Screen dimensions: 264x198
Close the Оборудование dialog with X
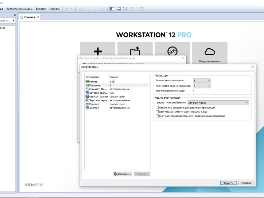click(x=252, y=67)
